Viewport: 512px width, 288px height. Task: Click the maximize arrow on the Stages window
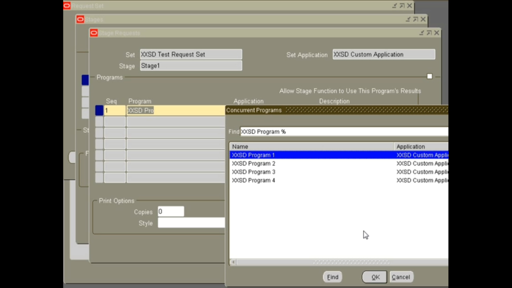(x=415, y=19)
